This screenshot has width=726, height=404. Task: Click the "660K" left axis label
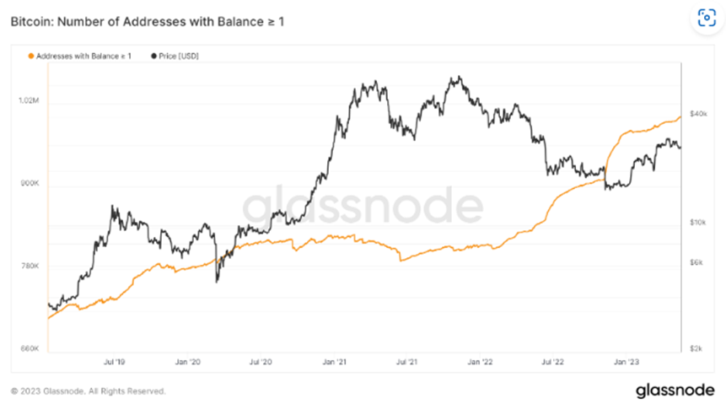tap(30, 347)
